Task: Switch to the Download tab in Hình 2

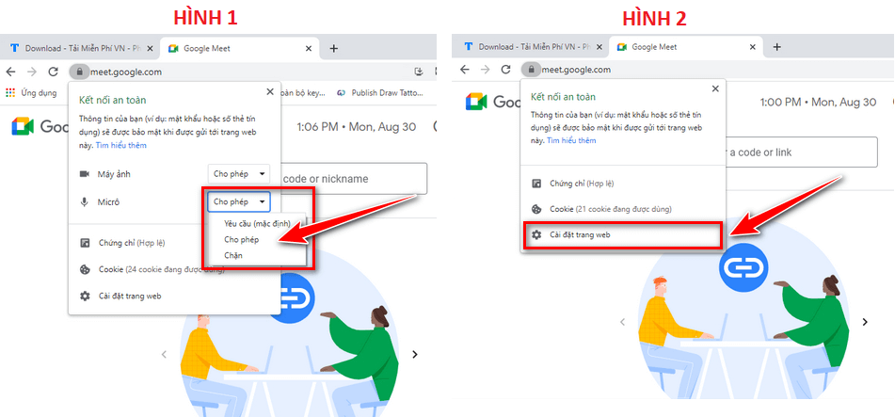Action: [527, 47]
